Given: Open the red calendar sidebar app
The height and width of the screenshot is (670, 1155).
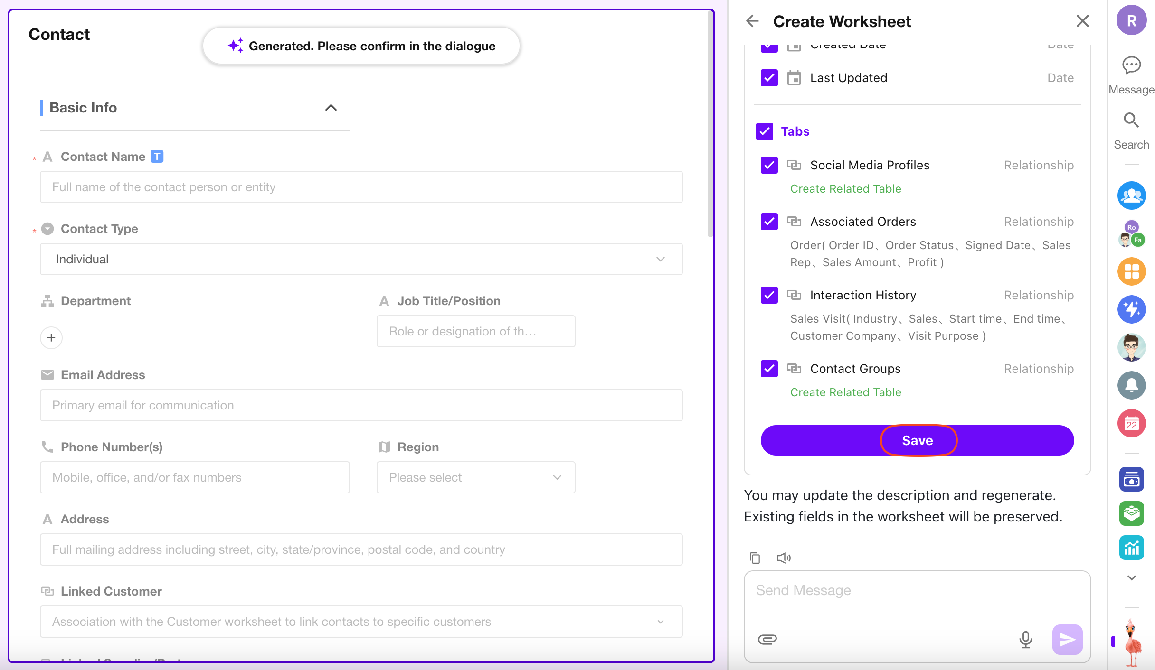Looking at the screenshot, I should [1131, 423].
